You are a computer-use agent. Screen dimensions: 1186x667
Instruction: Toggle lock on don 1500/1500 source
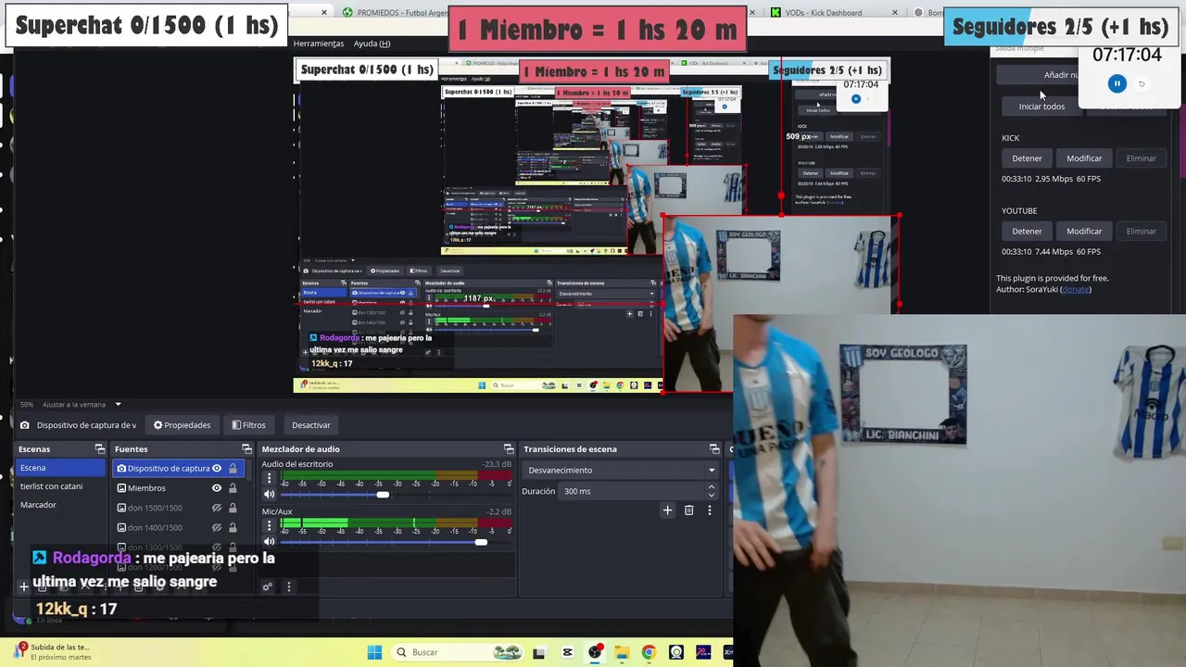point(233,508)
